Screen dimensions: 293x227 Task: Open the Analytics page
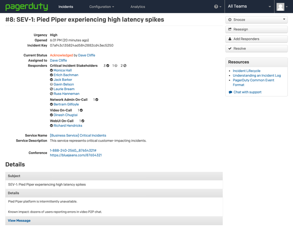click(x=138, y=7)
